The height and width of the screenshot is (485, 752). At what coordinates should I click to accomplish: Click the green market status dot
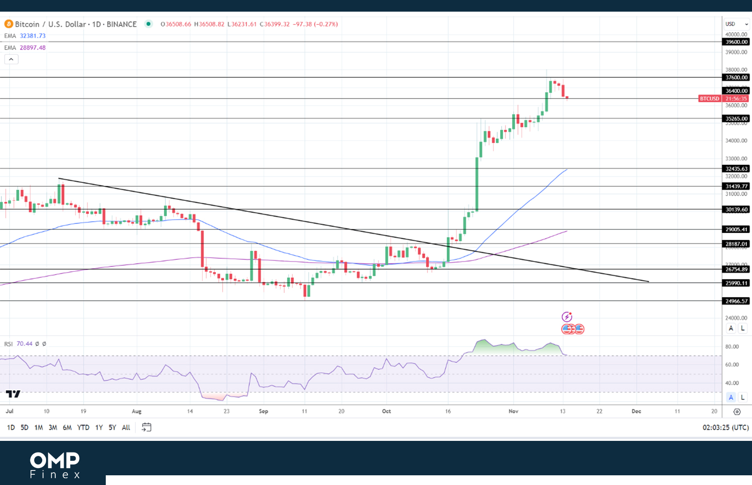[x=148, y=24]
